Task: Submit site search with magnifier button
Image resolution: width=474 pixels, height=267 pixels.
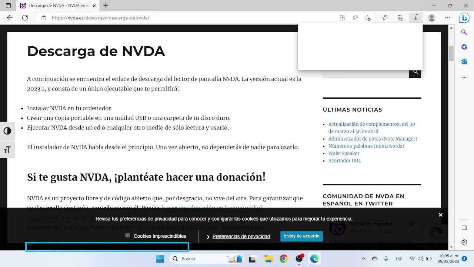Action: click(x=415, y=72)
